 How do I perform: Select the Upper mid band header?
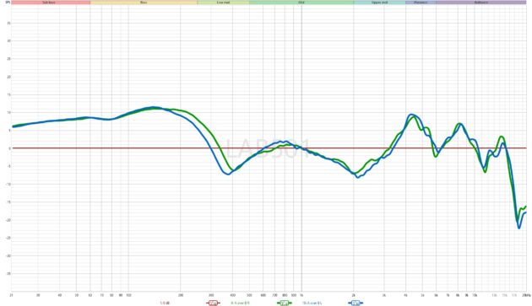click(x=379, y=3)
